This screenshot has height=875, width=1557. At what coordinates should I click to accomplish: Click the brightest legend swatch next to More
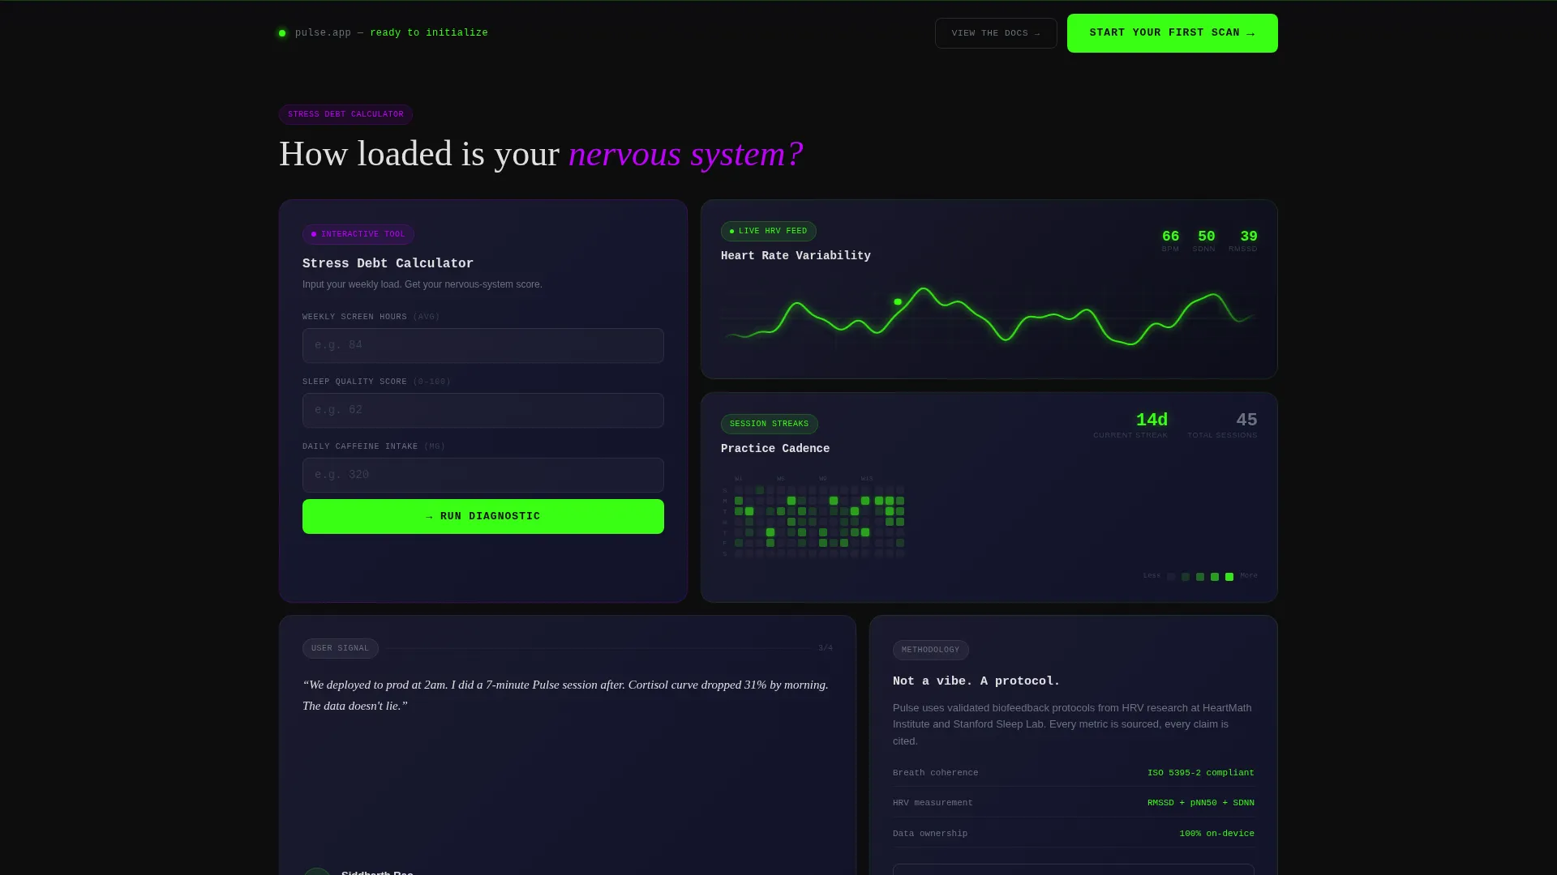tap(1229, 577)
